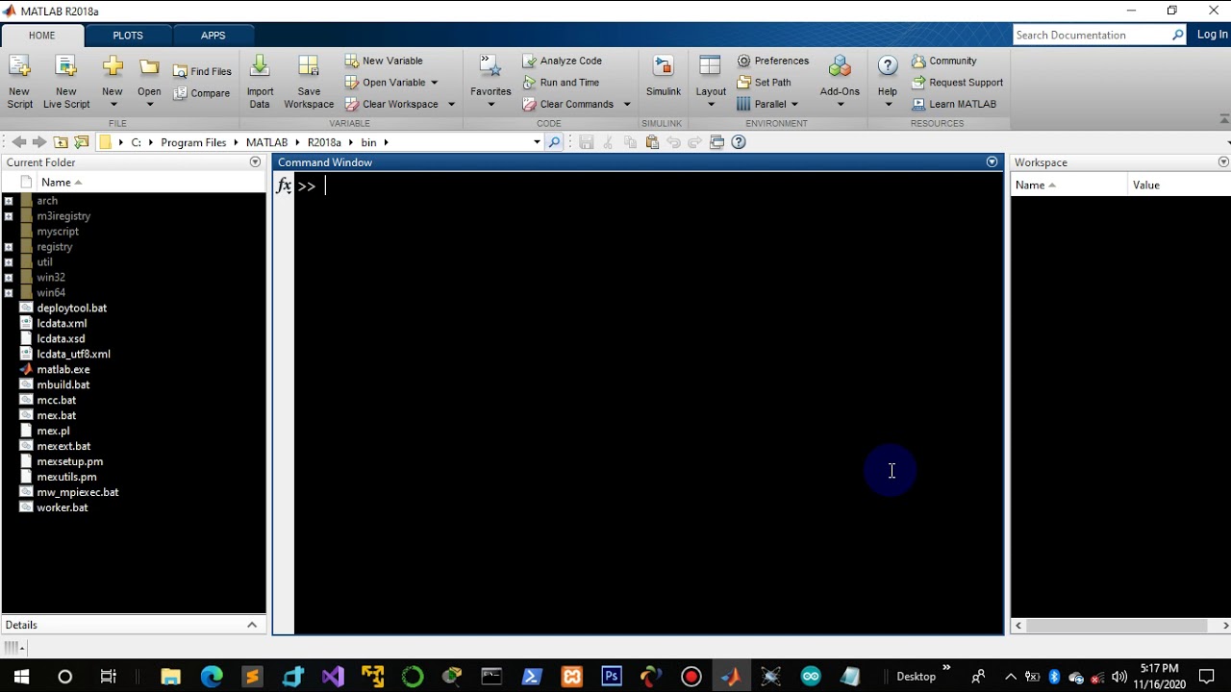Open address bar path history dropdown
The image size is (1231, 692).
click(x=537, y=142)
